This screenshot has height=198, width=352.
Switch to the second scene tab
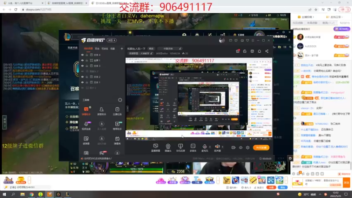(97, 48)
